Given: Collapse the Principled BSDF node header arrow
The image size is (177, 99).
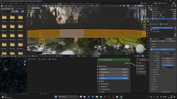Looking at the screenshot, I should [100, 60].
